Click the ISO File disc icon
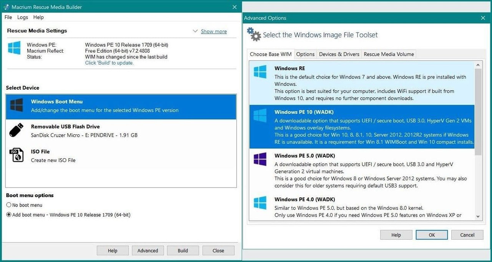Screen dimensions: 492x262 [x=17, y=155]
